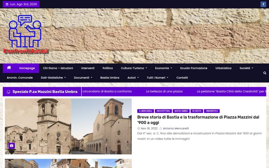269x168 pixels.
Task: Open the search magnifier icon
Action: pos(265,73)
